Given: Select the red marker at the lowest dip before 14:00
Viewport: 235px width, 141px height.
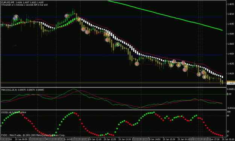Looking at the screenshot, I should (x=137, y=64).
